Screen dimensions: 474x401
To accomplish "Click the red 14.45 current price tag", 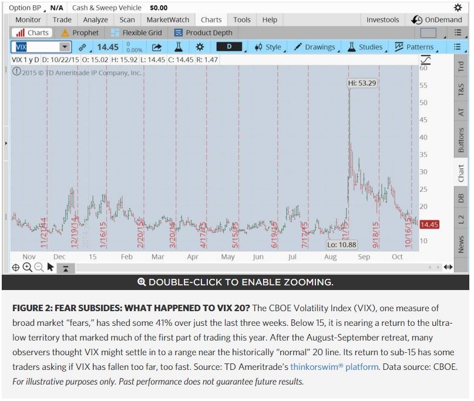I will 429,224.
